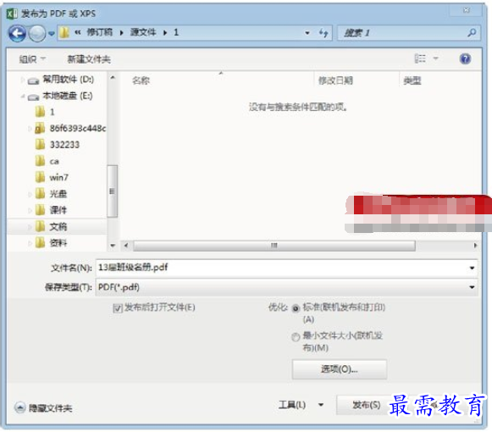The width and height of the screenshot is (492, 432).
Task: Open recent locations dropdown beside navigation arrows
Action: [x=52, y=33]
